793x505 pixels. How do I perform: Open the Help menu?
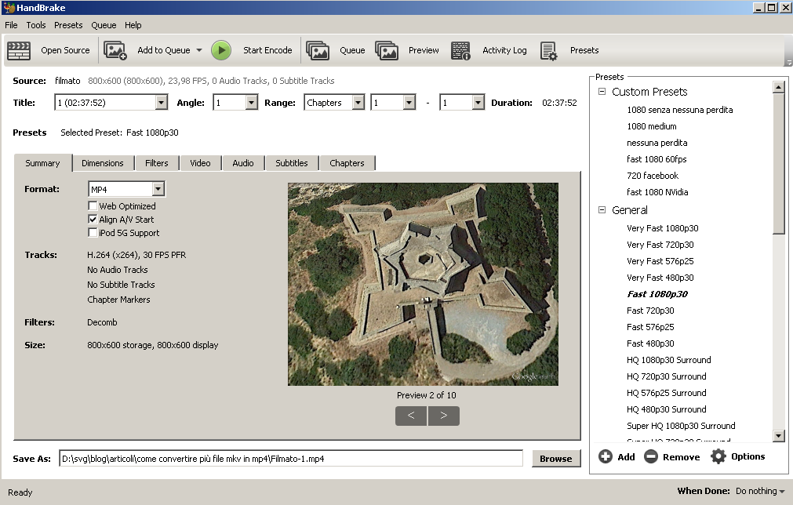[133, 25]
